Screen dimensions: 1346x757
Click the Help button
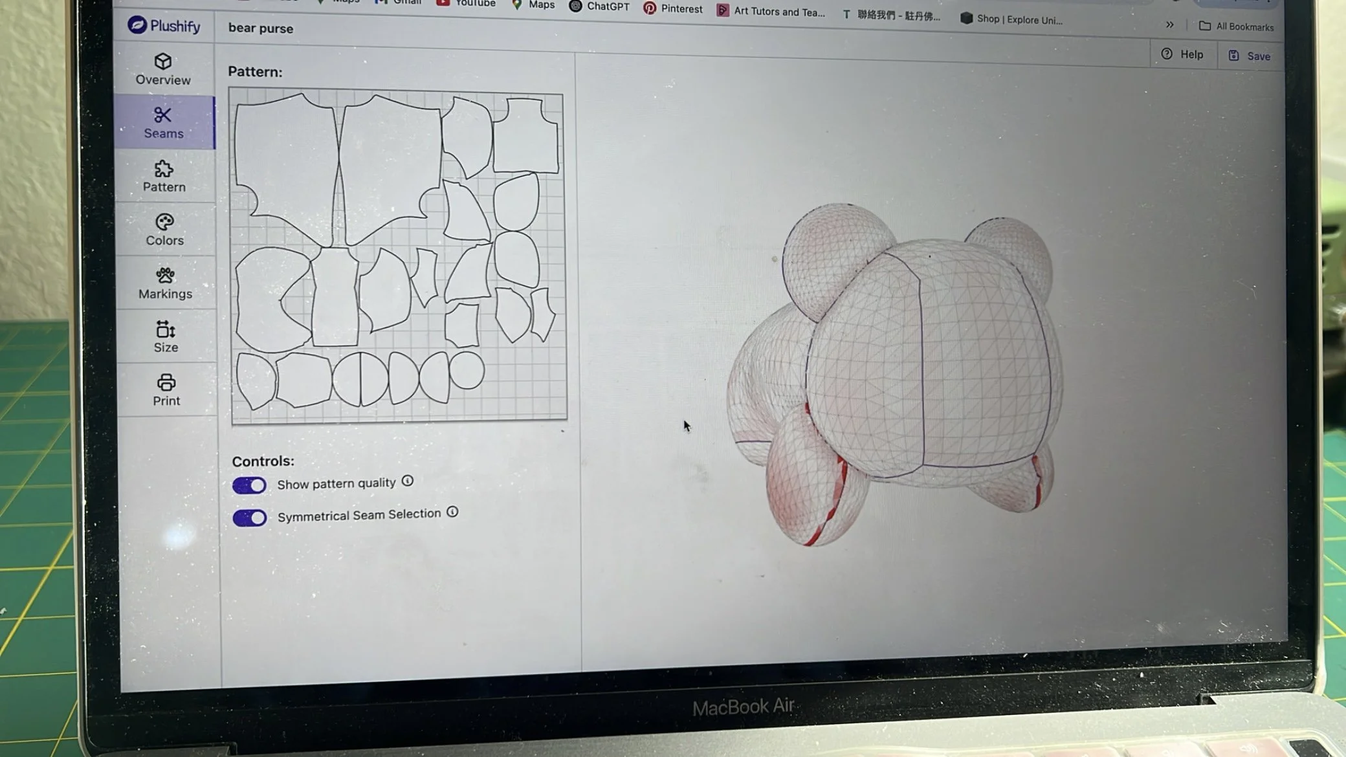coord(1182,54)
